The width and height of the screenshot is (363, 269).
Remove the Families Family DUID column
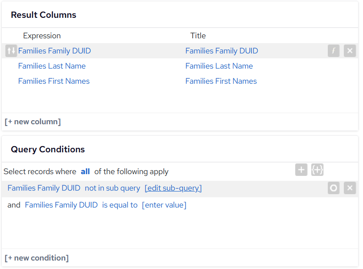tap(350, 51)
